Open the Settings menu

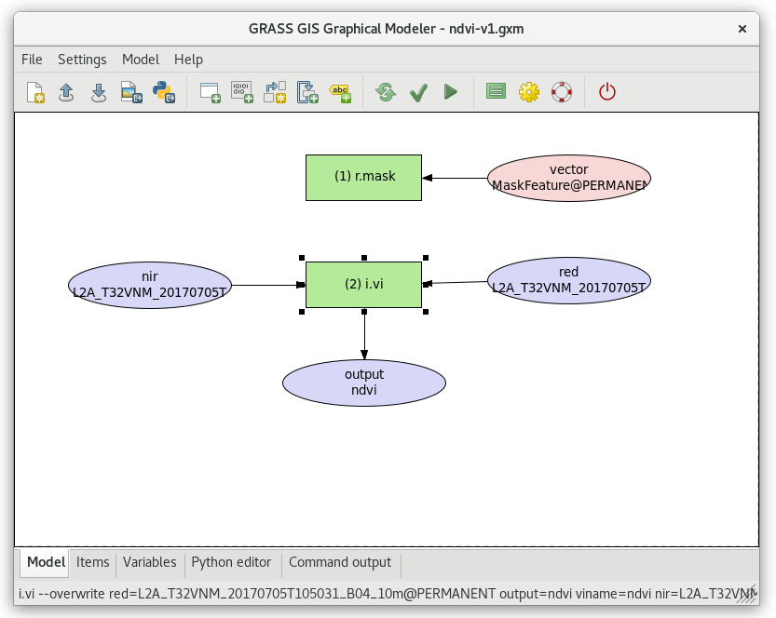(x=82, y=60)
